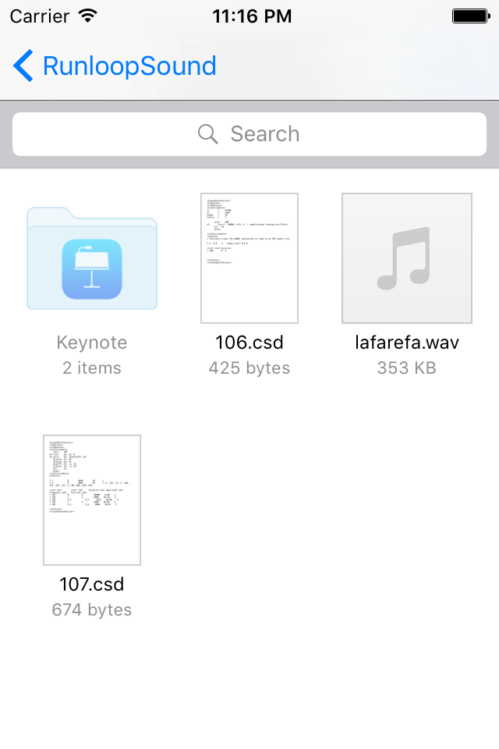Select the 107.csd file name label

(92, 584)
